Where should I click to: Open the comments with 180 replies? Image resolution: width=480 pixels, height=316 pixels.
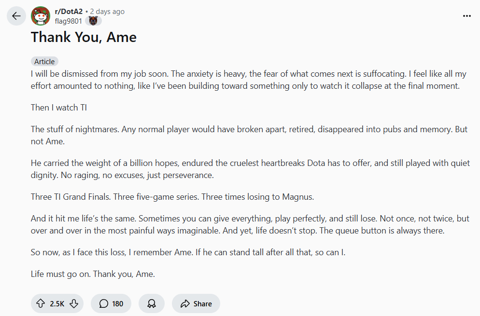[111, 303]
